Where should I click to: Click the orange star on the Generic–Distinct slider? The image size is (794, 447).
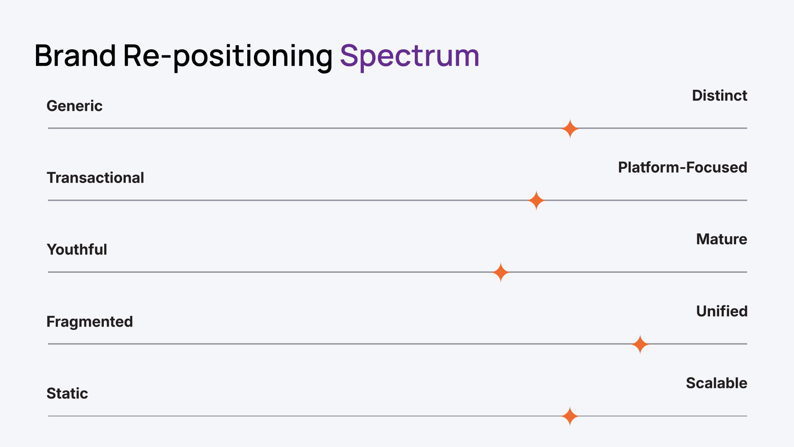tap(570, 129)
